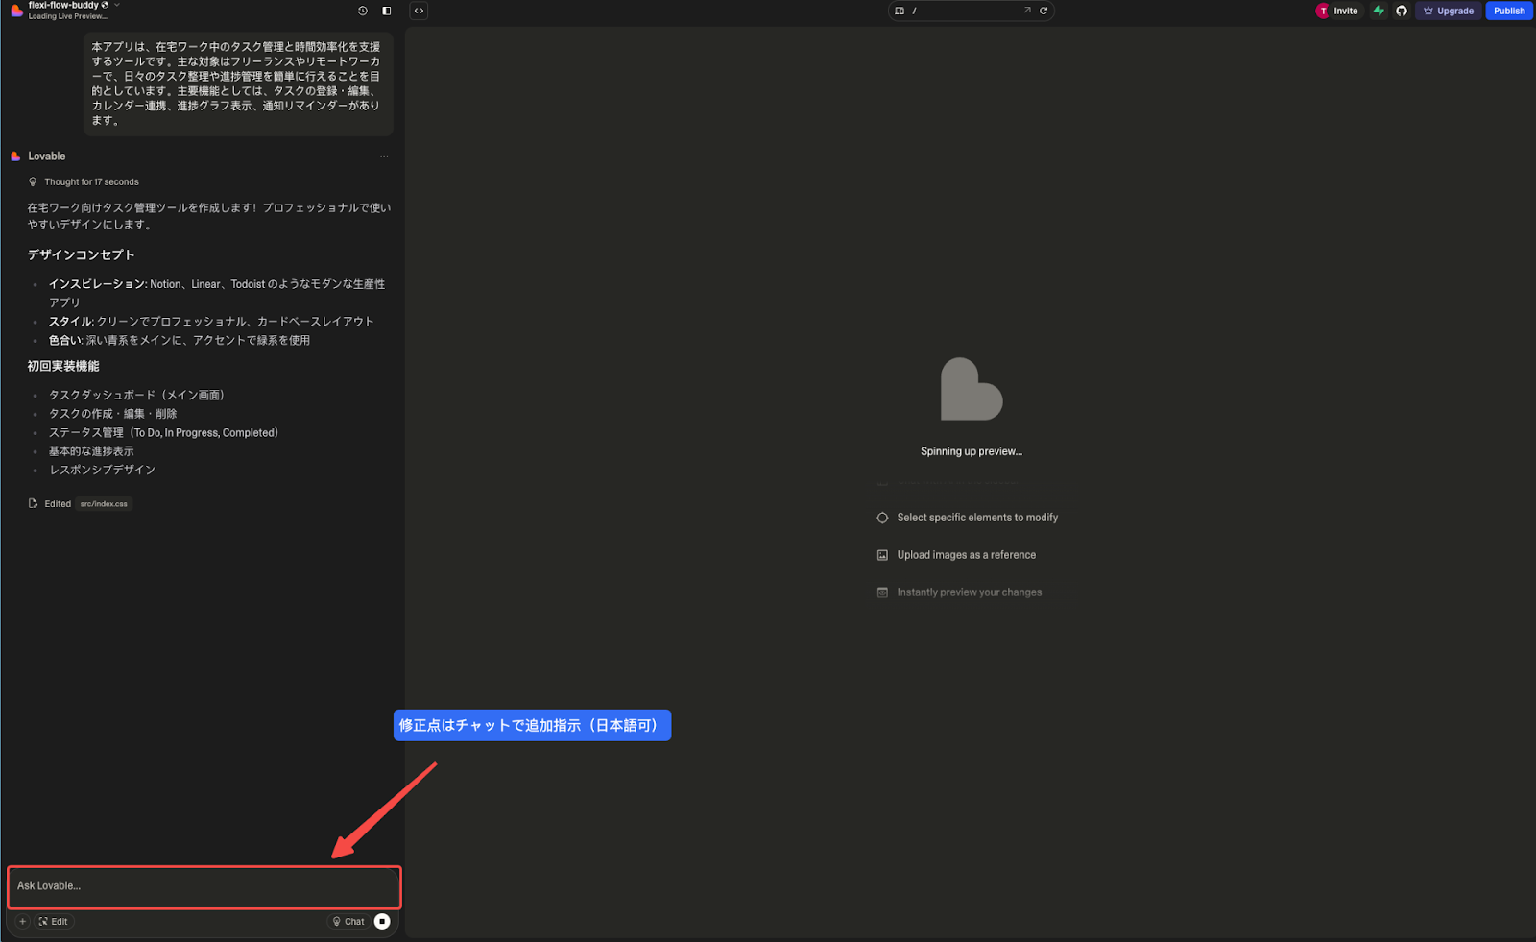Click the blue Publish button
1536x942 pixels.
pyautogui.click(x=1509, y=11)
